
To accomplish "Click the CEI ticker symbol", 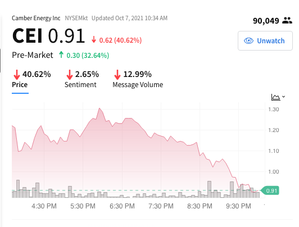I will 28,35.
